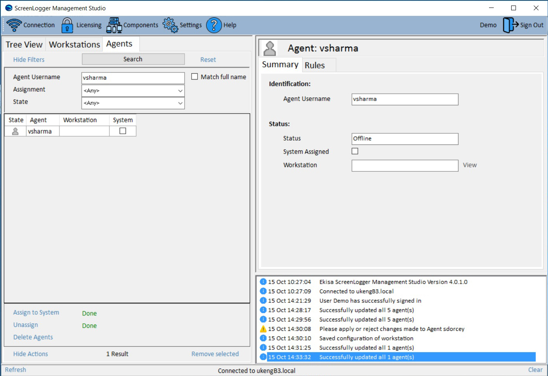Select 'Saved configuration of workstation' log entry

(x=366, y=338)
